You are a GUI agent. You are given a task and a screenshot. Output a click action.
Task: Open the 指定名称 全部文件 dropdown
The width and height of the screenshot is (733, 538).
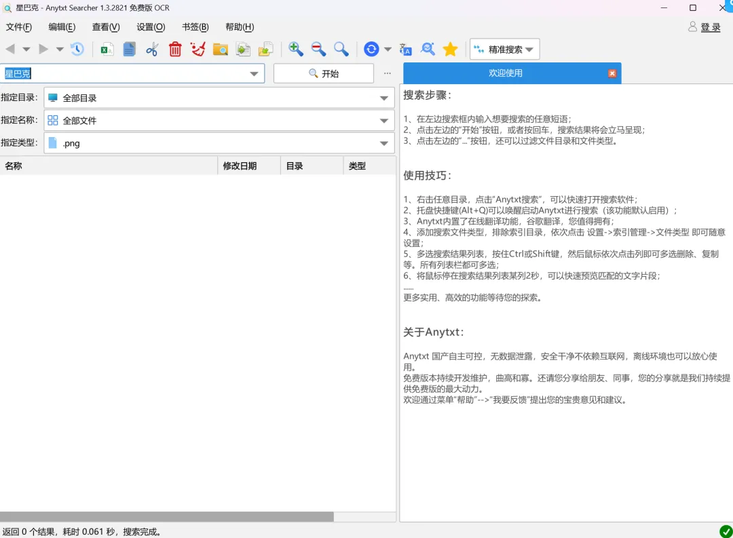point(219,121)
